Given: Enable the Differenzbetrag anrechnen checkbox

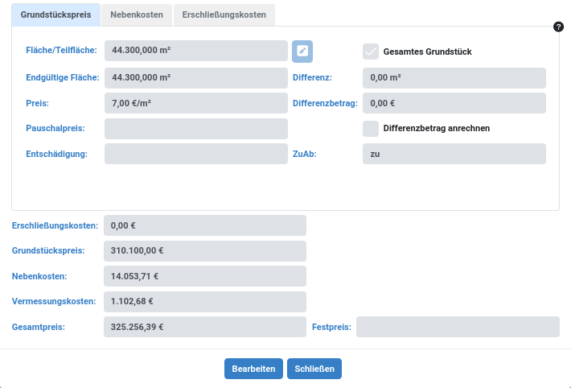Looking at the screenshot, I should (371, 128).
